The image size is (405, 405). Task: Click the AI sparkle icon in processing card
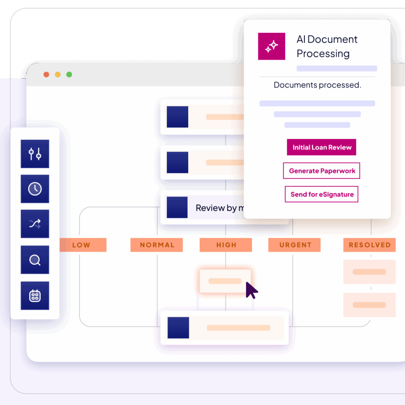pyautogui.click(x=271, y=46)
